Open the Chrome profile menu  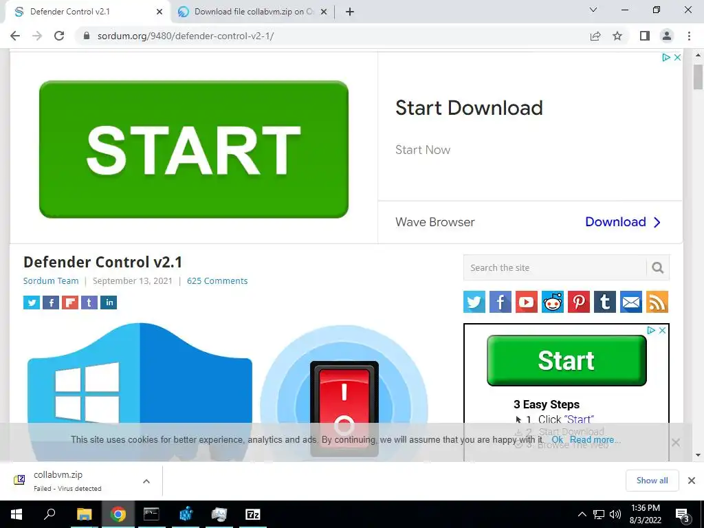pos(667,36)
